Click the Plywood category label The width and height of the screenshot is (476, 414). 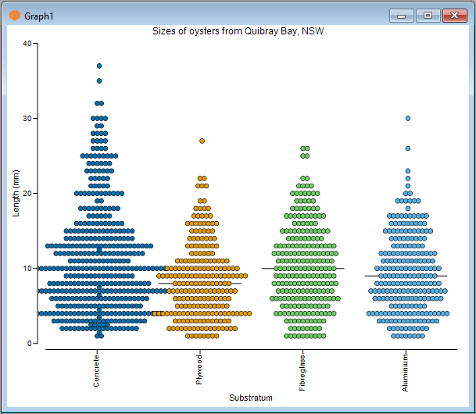tap(200, 369)
